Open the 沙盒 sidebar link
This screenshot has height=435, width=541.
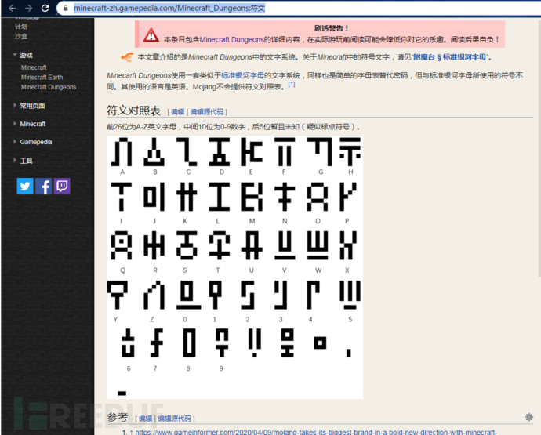[x=20, y=36]
